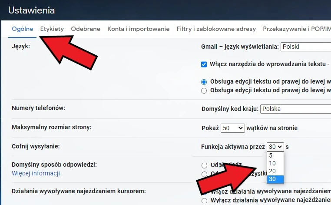This screenshot has height=205, width=331.
Task: Open the Konta i importowanie tab
Action: tap(138, 29)
